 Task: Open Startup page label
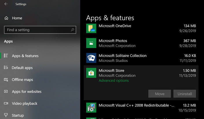(18, 115)
